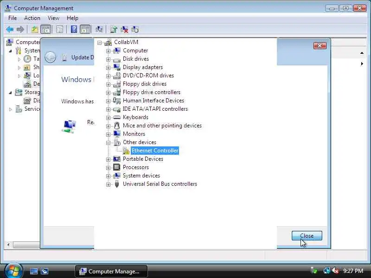Click the Processors category icon

(x=117, y=167)
